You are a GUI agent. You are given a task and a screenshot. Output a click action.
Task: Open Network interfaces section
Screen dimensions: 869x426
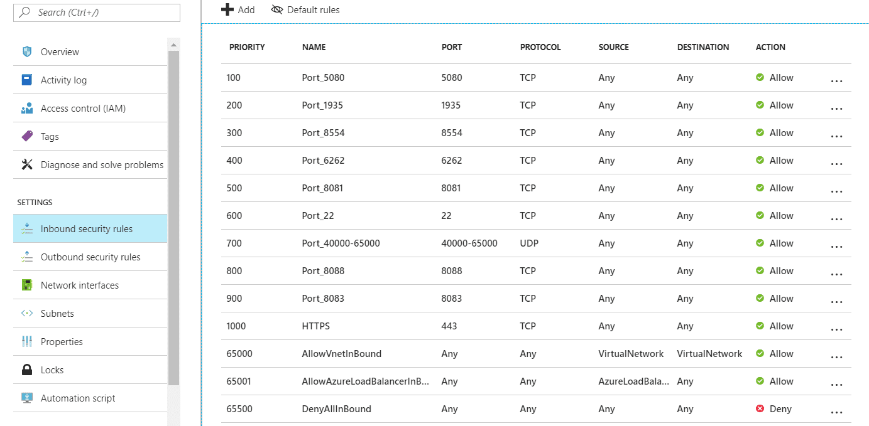(90, 285)
